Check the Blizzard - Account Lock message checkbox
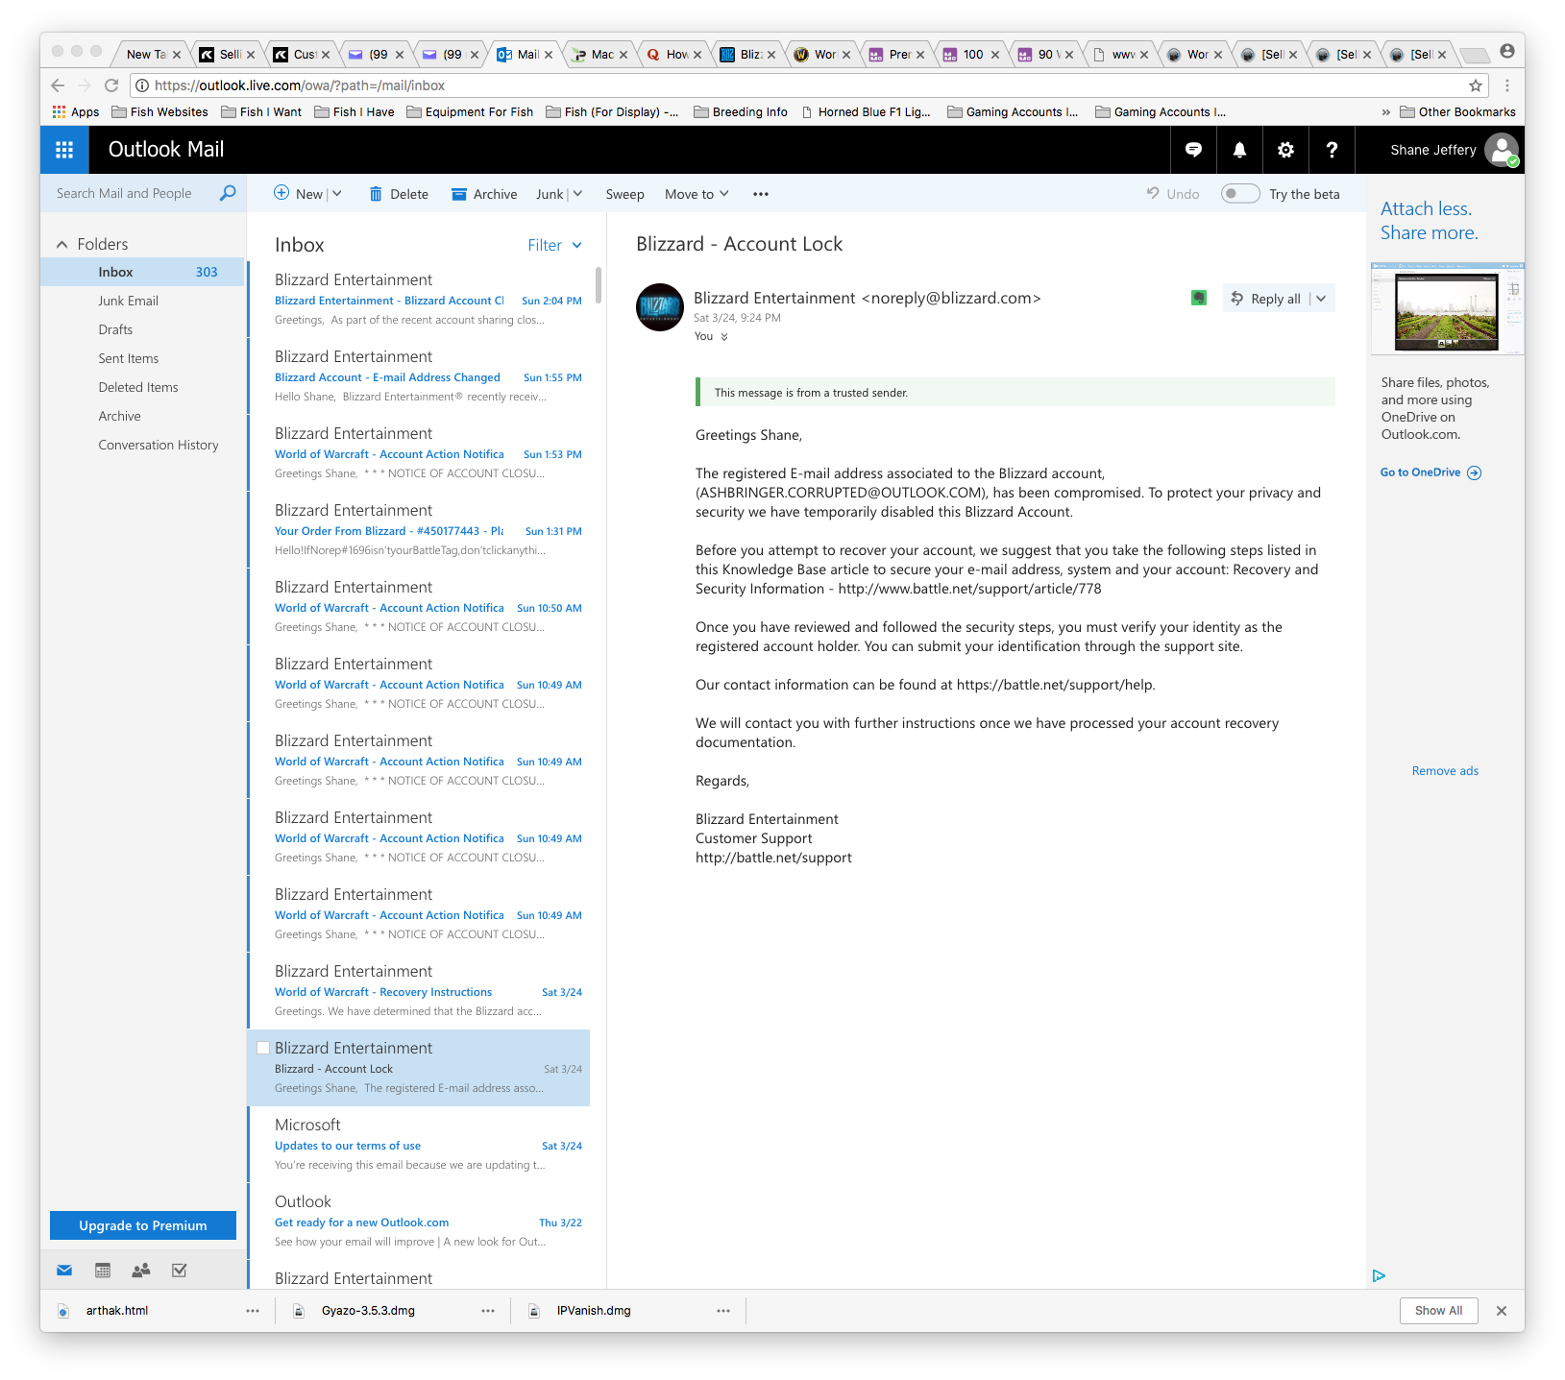 263,1048
